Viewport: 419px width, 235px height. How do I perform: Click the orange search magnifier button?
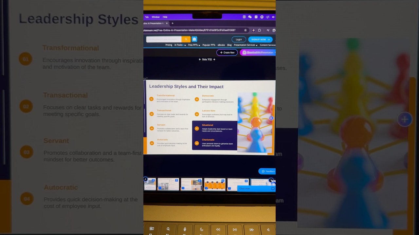click(x=186, y=39)
